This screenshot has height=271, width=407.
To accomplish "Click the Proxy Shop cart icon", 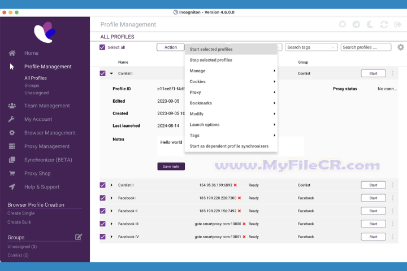I will 12,173.
